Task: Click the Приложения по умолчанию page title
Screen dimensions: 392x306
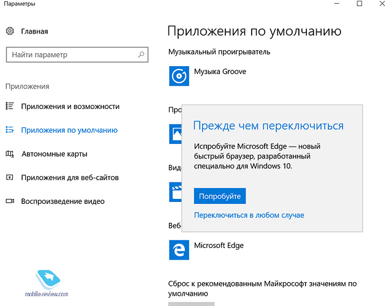Action: click(255, 31)
